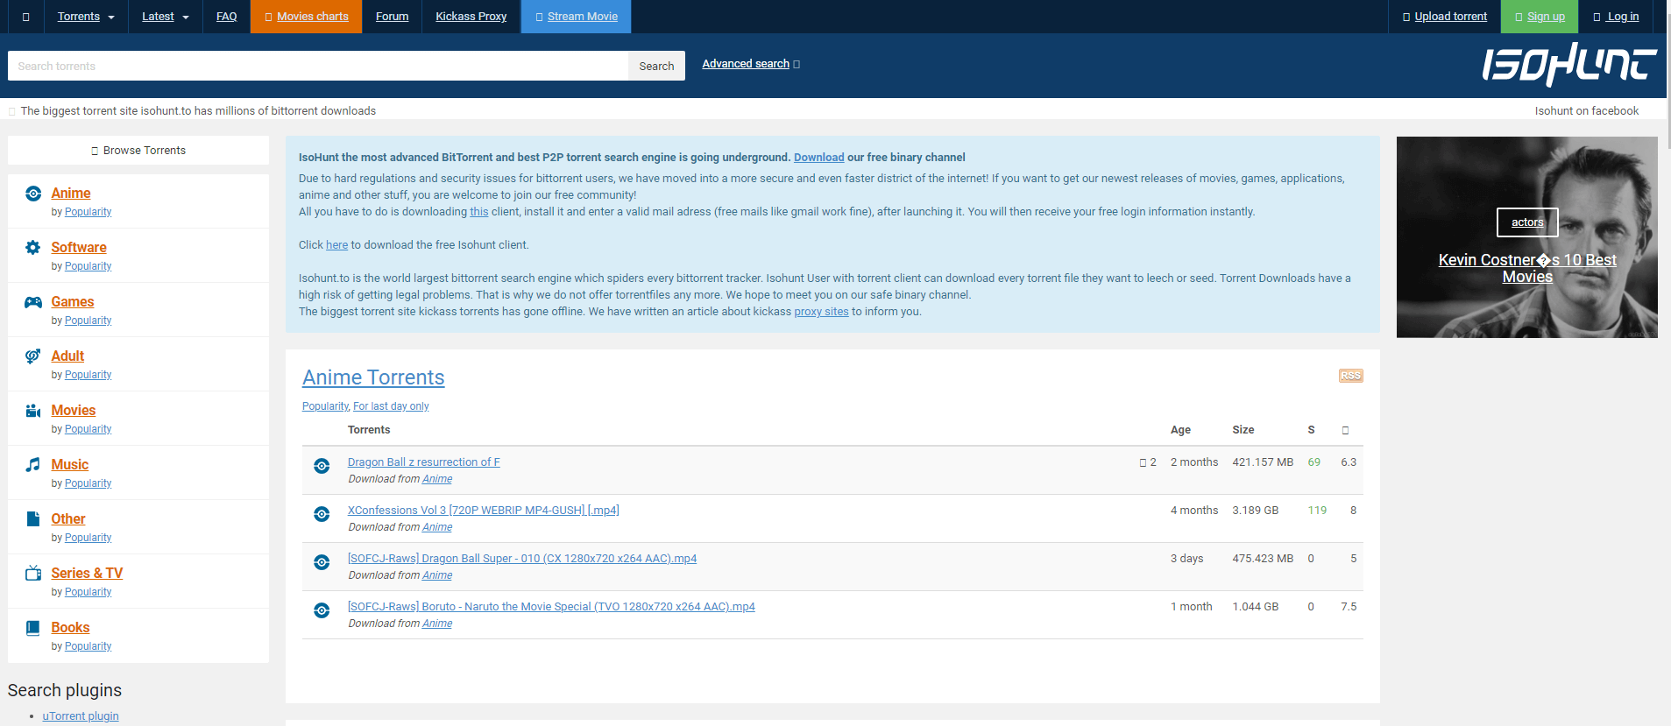Open the Books category link
This screenshot has width=1671, height=726.
[70, 627]
